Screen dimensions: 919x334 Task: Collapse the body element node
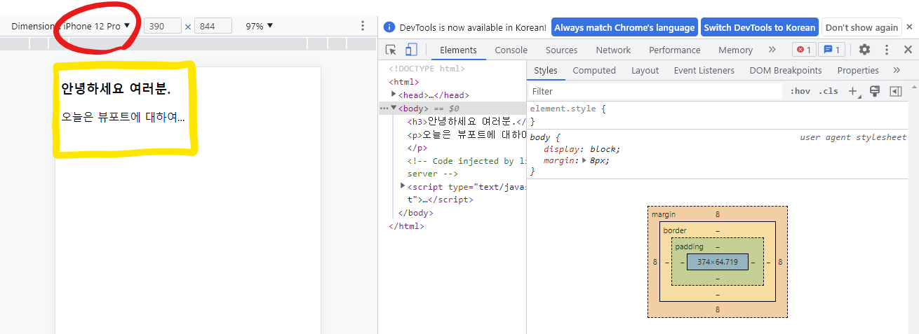(394, 108)
